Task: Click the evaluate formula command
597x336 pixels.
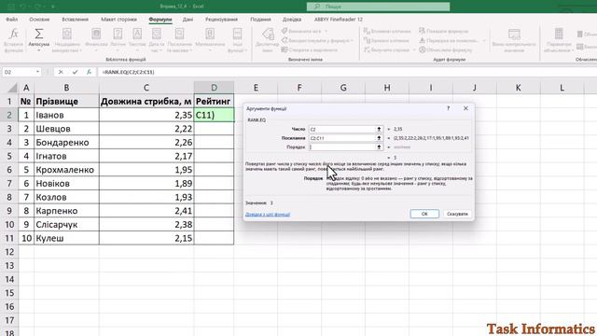Action: tap(446, 49)
